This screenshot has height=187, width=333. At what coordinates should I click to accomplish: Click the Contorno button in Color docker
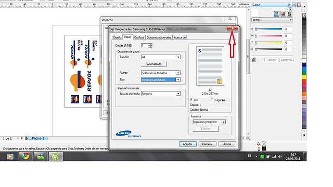tap(286, 60)
